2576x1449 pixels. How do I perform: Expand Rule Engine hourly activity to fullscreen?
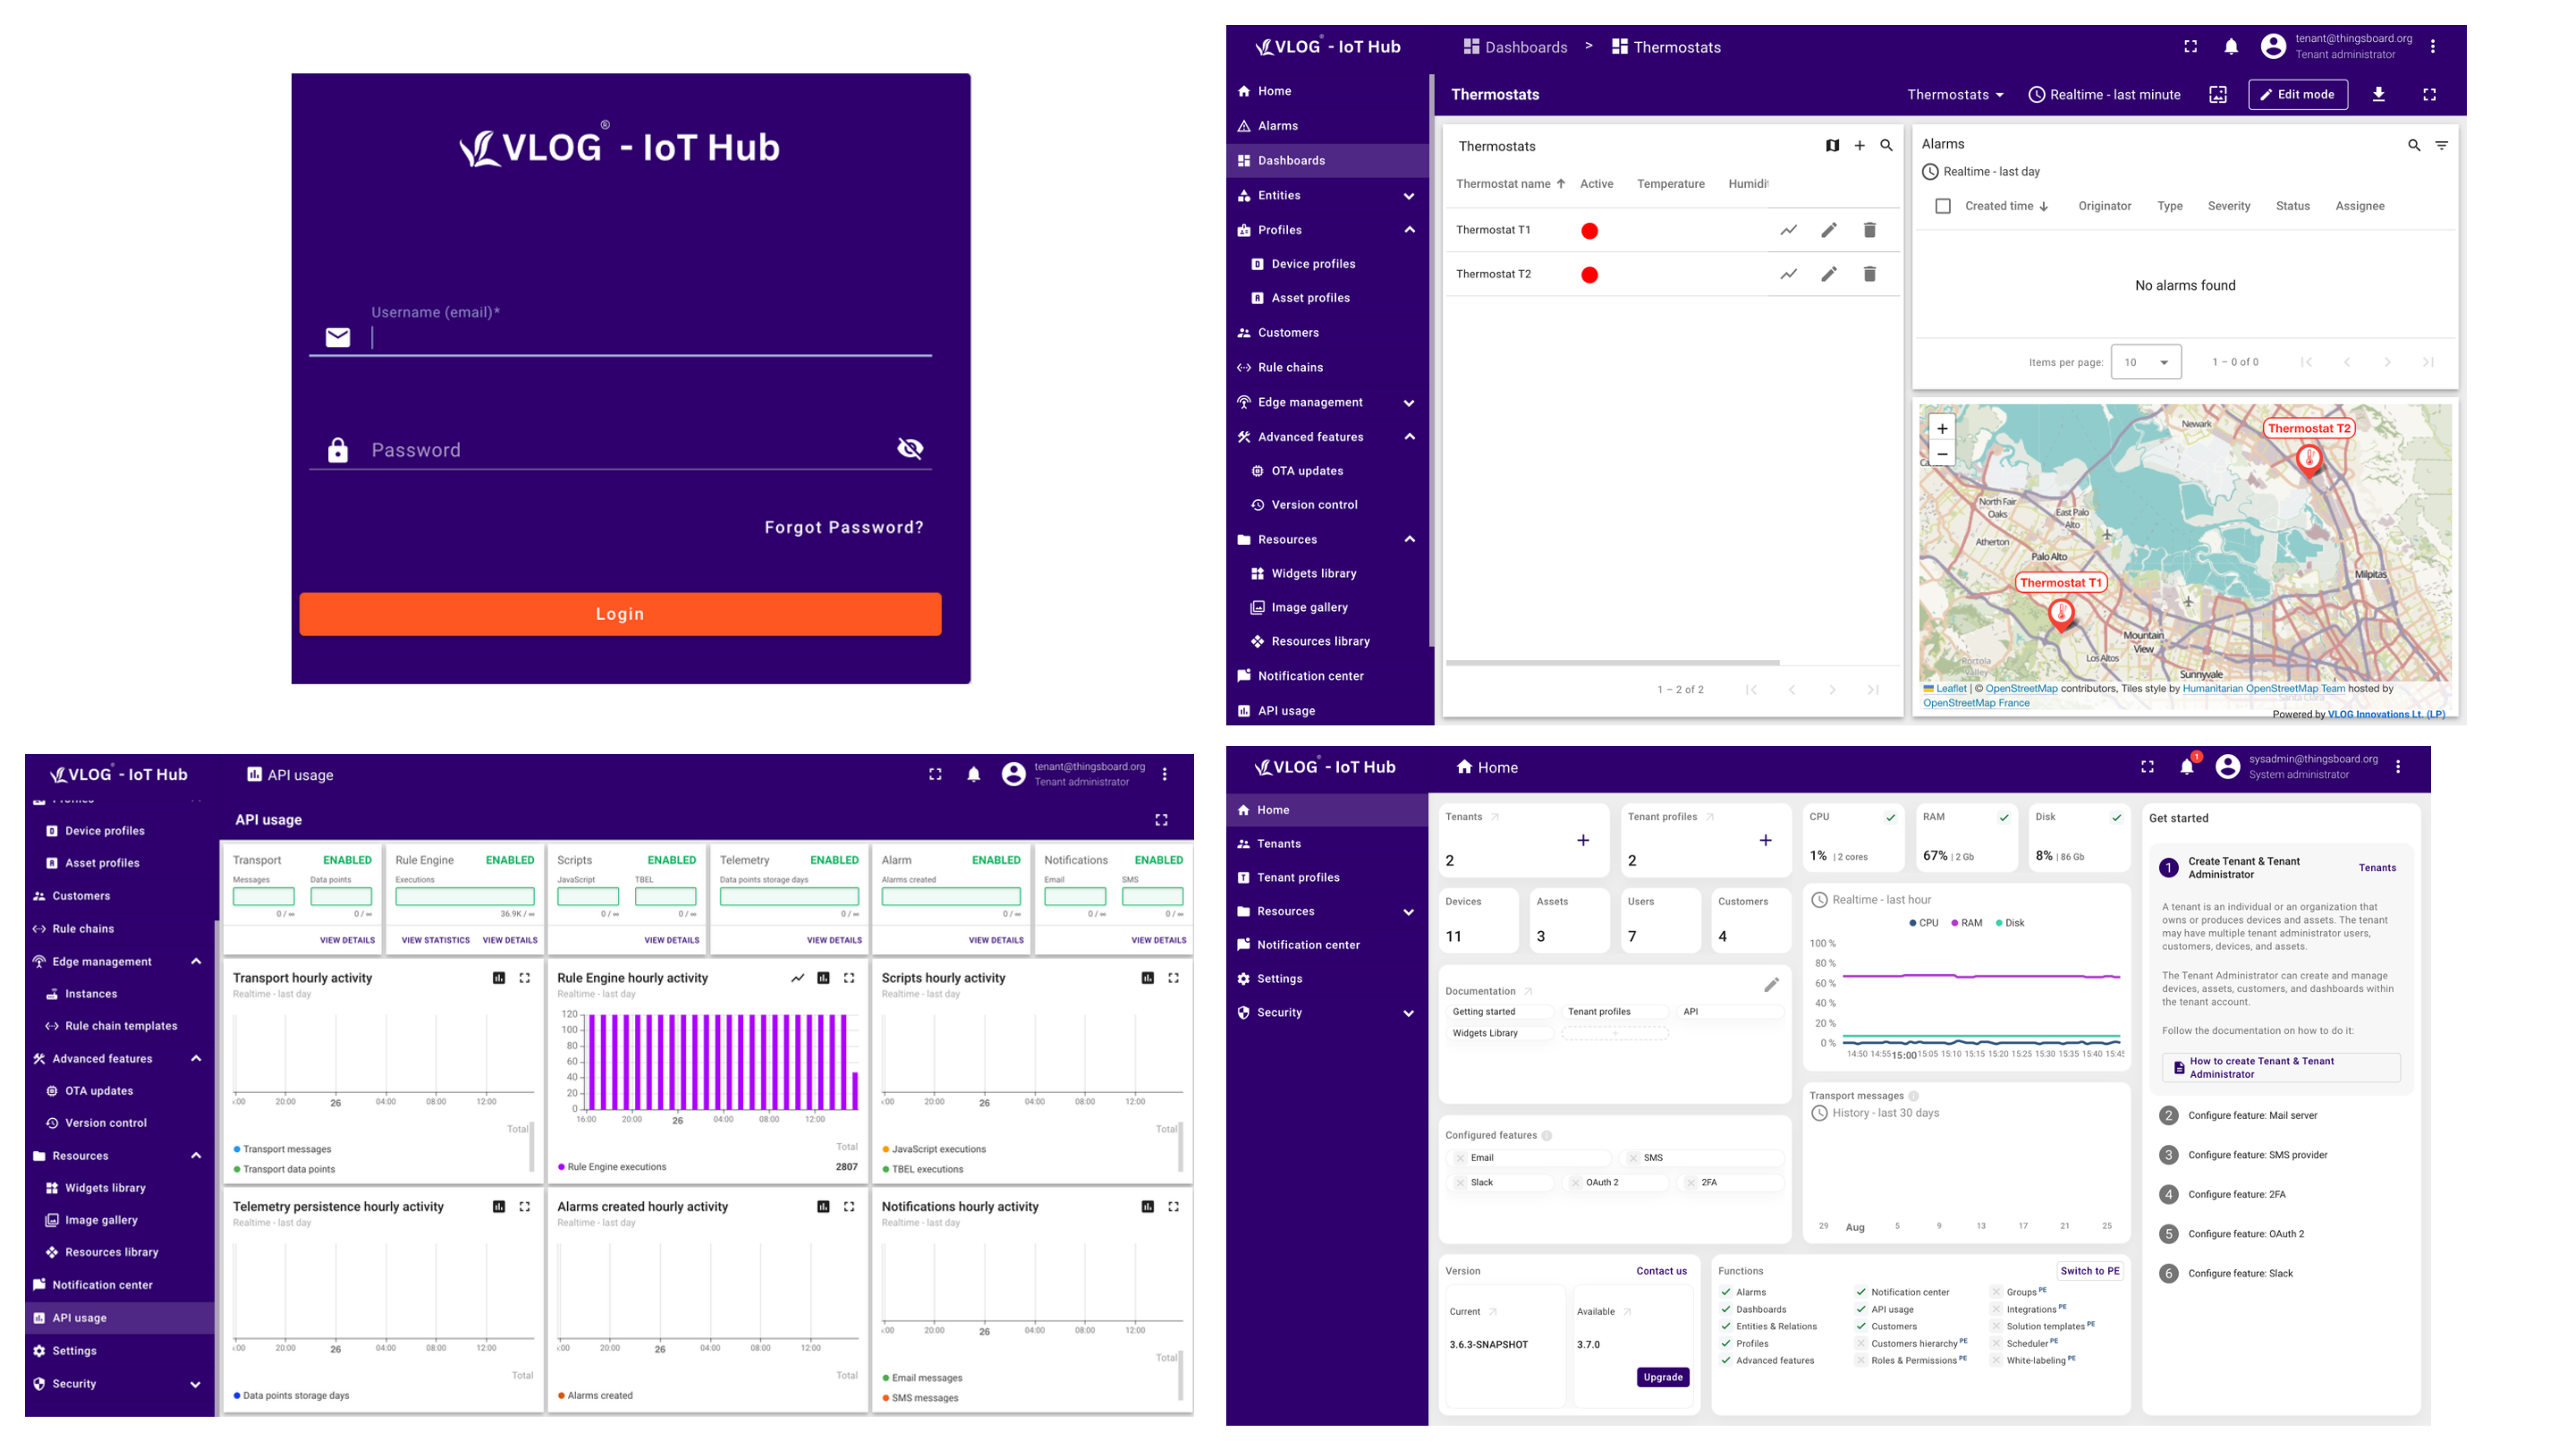point(849,978)
